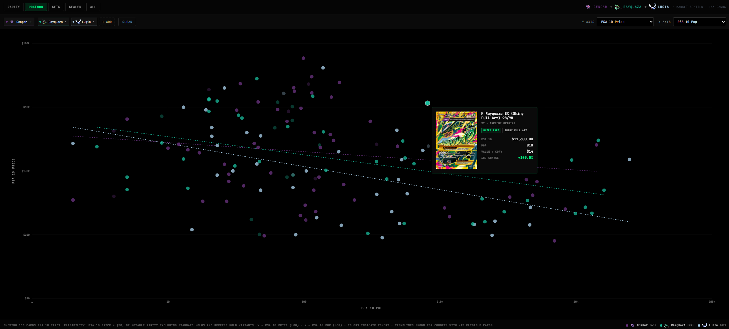Image resolution: width=729 pixels, height=329 pixels.
Task: Click the SHINY FULL ART tag in the tooltip
Action: pos(516,130)
